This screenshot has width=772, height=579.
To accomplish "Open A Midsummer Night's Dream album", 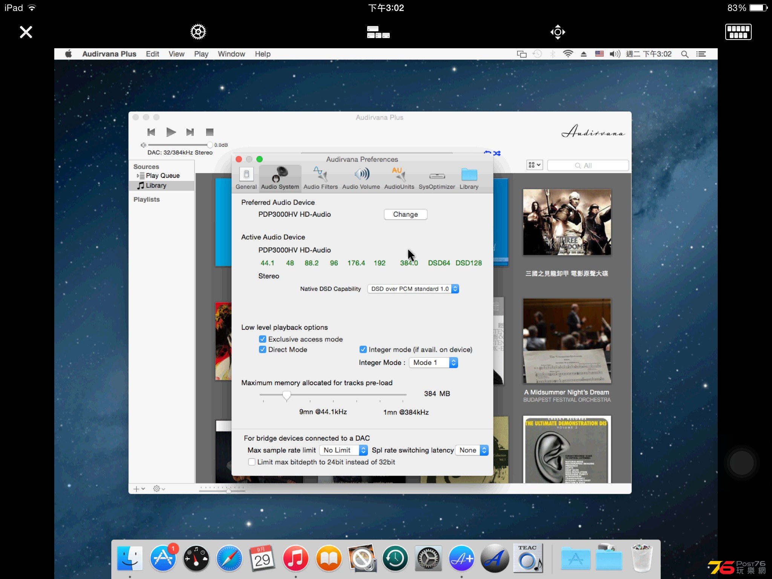I will 567,341.
